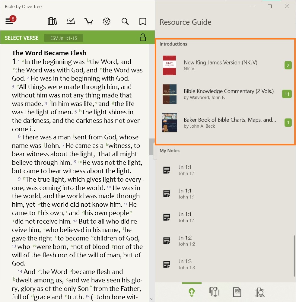
Task: Switch to the library lookup search tab
Action: coord(259,292)
